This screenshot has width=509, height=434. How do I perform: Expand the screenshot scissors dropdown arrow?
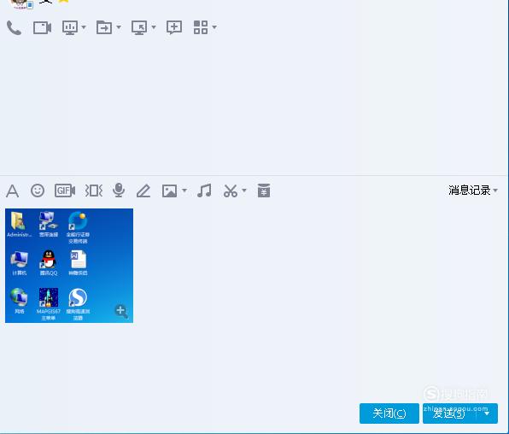coord(244,190)
